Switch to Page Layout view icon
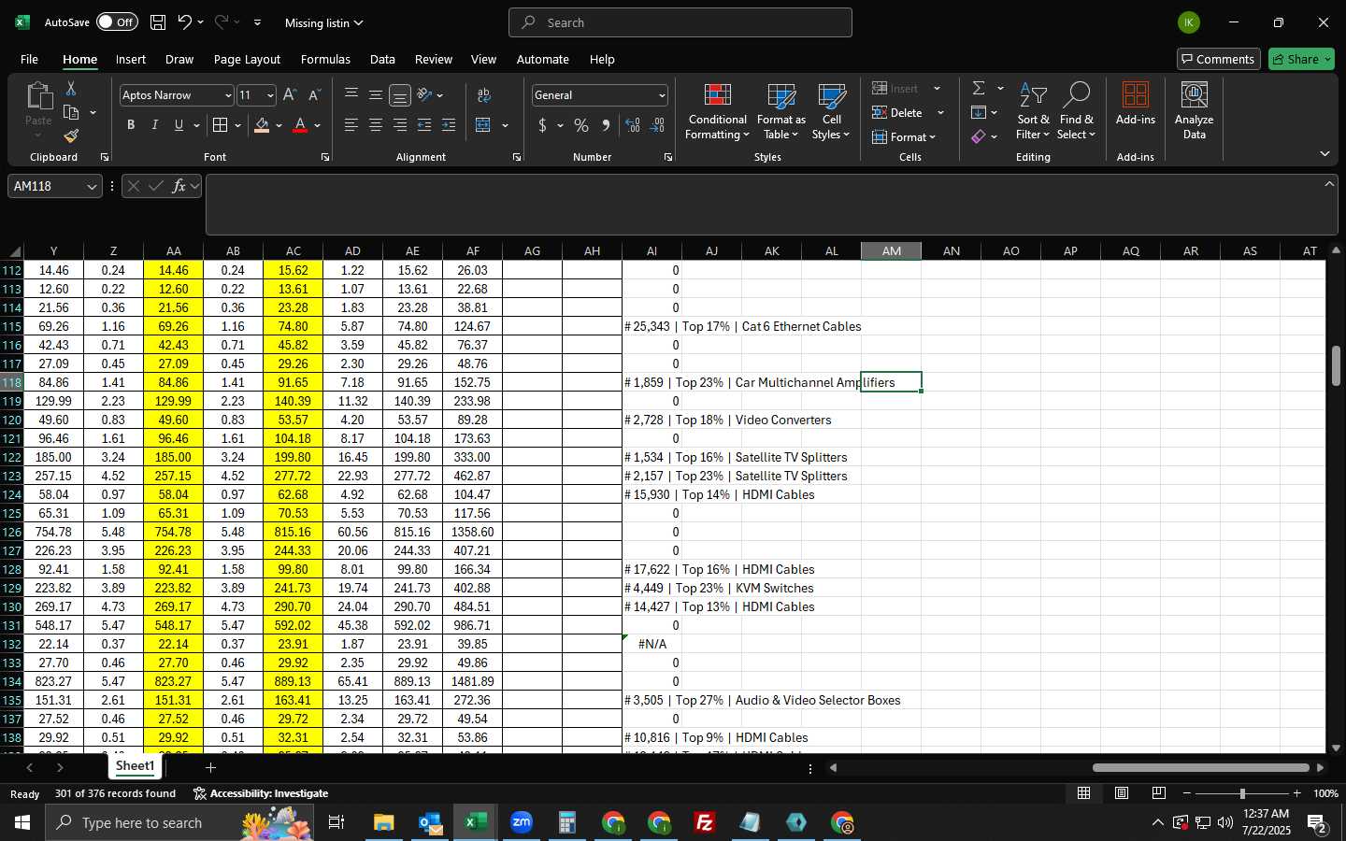The width and height of the screenshot is (1346, 841). click(x=1122, y=793)
